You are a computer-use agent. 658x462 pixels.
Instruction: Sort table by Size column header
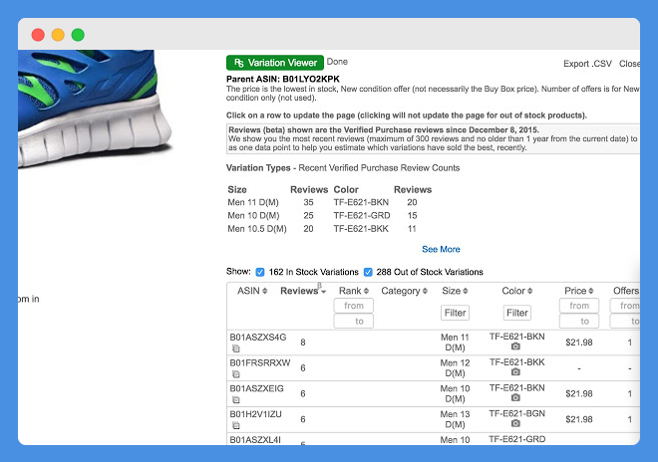455,291
